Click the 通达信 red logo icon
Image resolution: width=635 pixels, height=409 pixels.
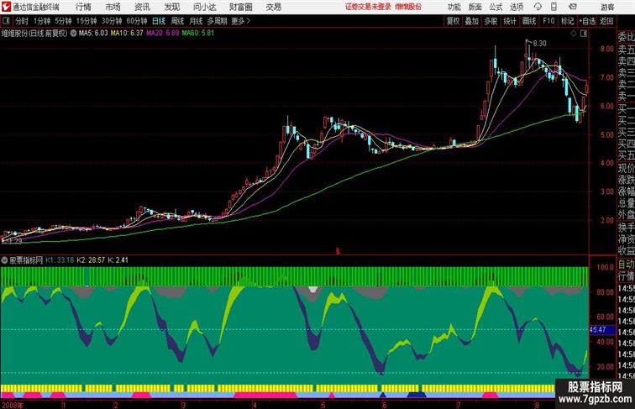click(x=6, y=7)
